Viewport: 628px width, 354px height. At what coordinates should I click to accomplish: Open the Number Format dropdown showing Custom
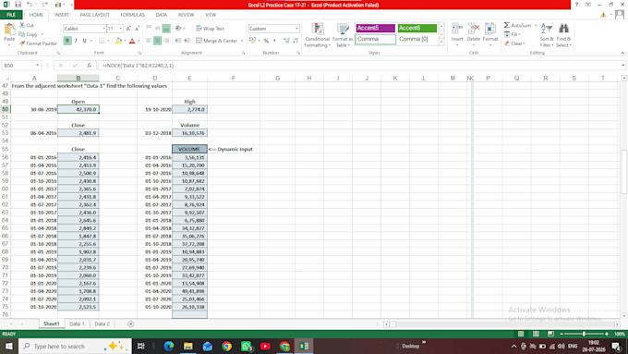tap(296, 29)
